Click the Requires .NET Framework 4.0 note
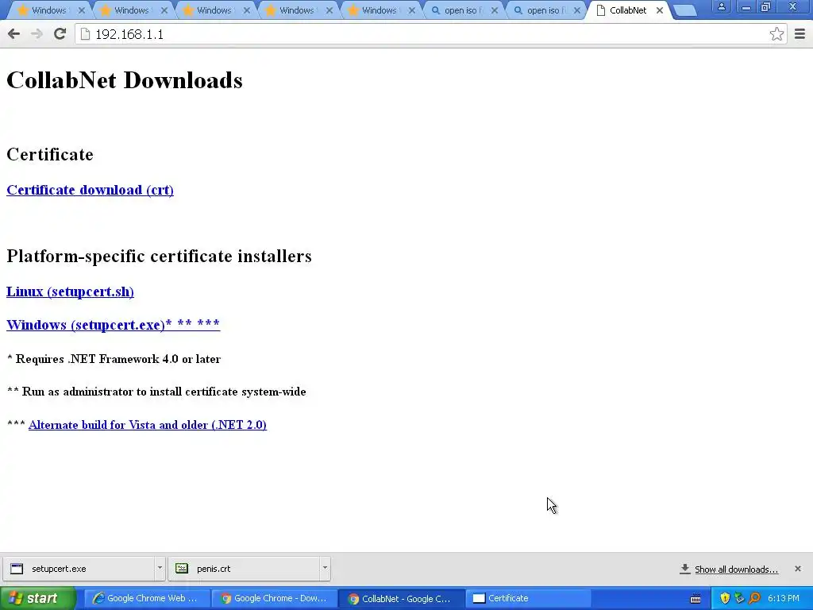This screenshot has width=813, height=610. pos(114,359)
